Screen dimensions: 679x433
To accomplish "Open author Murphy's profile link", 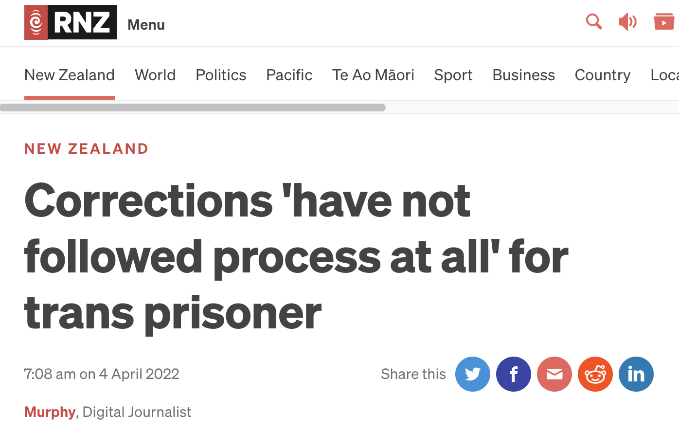I will (x=50, y=412).
